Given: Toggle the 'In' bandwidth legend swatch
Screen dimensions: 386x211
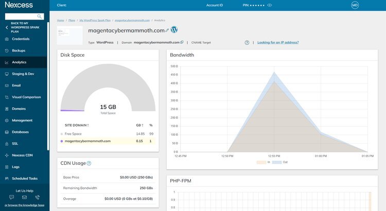Looking at the screenshot, I should click(261, 162).
